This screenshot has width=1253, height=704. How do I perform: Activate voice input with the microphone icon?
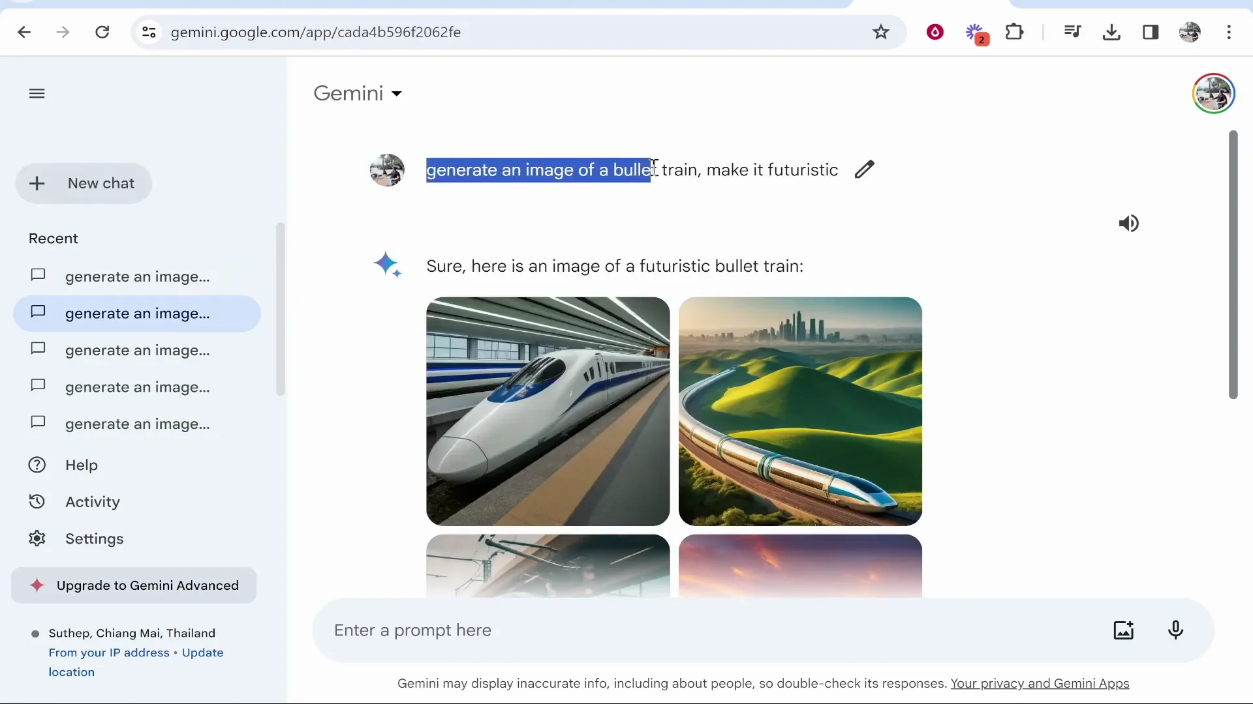(1176, 630)
